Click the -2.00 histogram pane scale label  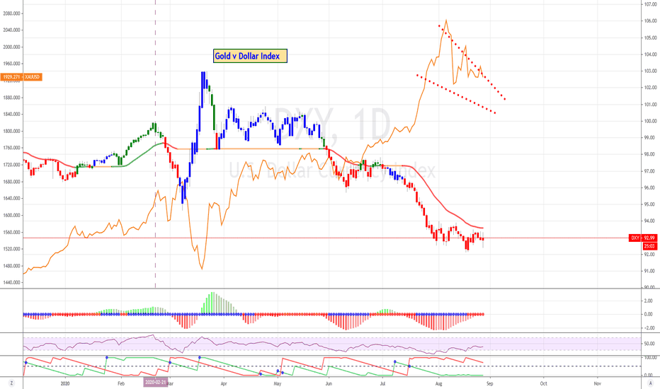point(648,328)
